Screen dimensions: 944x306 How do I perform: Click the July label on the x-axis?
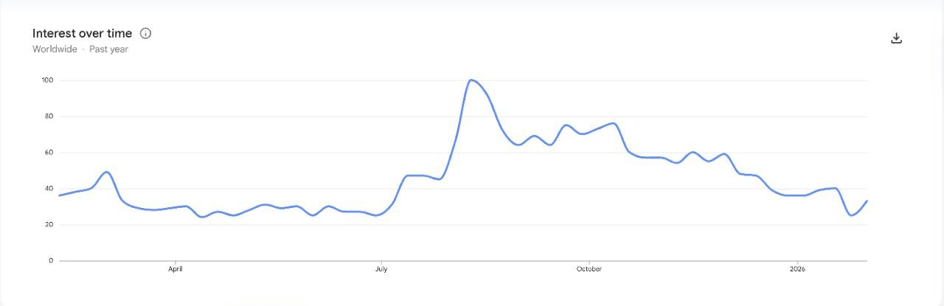coord(381,269)
